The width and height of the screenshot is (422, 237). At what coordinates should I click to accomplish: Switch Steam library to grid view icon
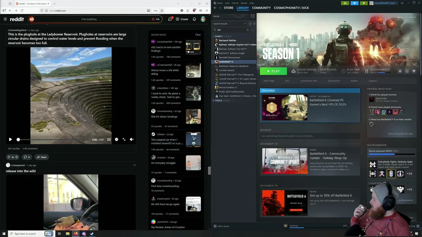point(253,16)
